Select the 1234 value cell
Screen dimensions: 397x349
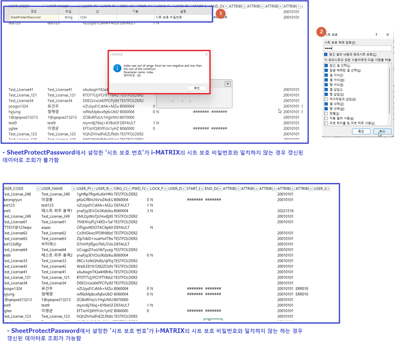coord(98,17)
